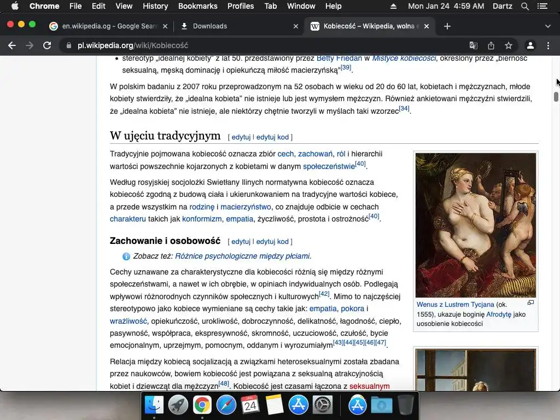Open the Venus with a Mirror painting thumbnail
560x420 pixels.
click(x=476, y=225)
